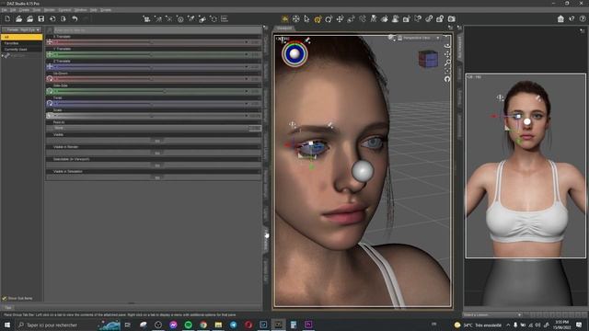Uncheck the Show Sub Items checkbox

pyautogui.click(x=5, y=298)
